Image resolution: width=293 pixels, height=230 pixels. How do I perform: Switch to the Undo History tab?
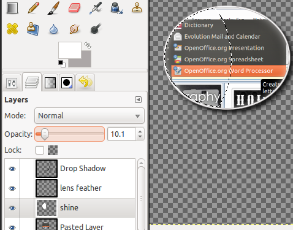tap(85, 82)
